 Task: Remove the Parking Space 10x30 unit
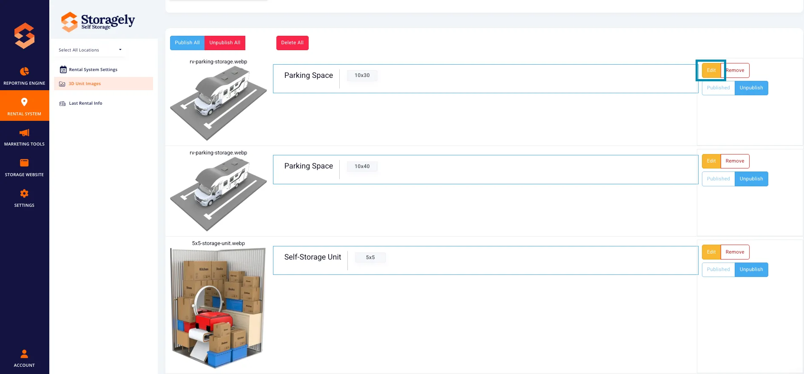(x=735, y=70)
